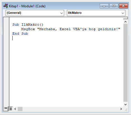The height and width of the screenshot is (115, 131).
Task: Restore down the Module1 code window
Action: click(x=114, y=6)
